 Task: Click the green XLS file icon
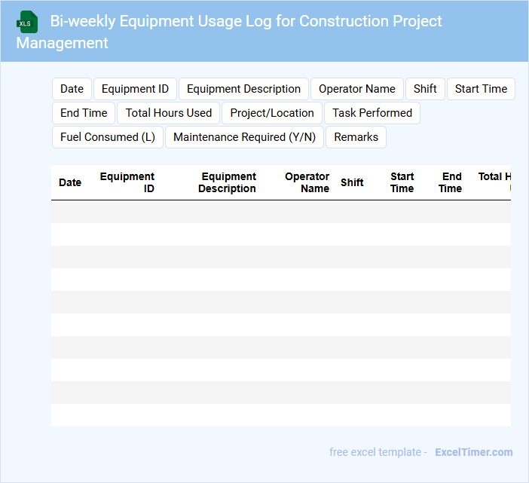pos(28,22)
